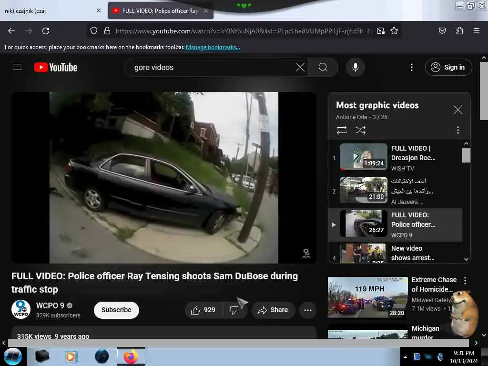Open the dark globe taskbar icon
The image size is (488, 366).
(x=102, y=356)
